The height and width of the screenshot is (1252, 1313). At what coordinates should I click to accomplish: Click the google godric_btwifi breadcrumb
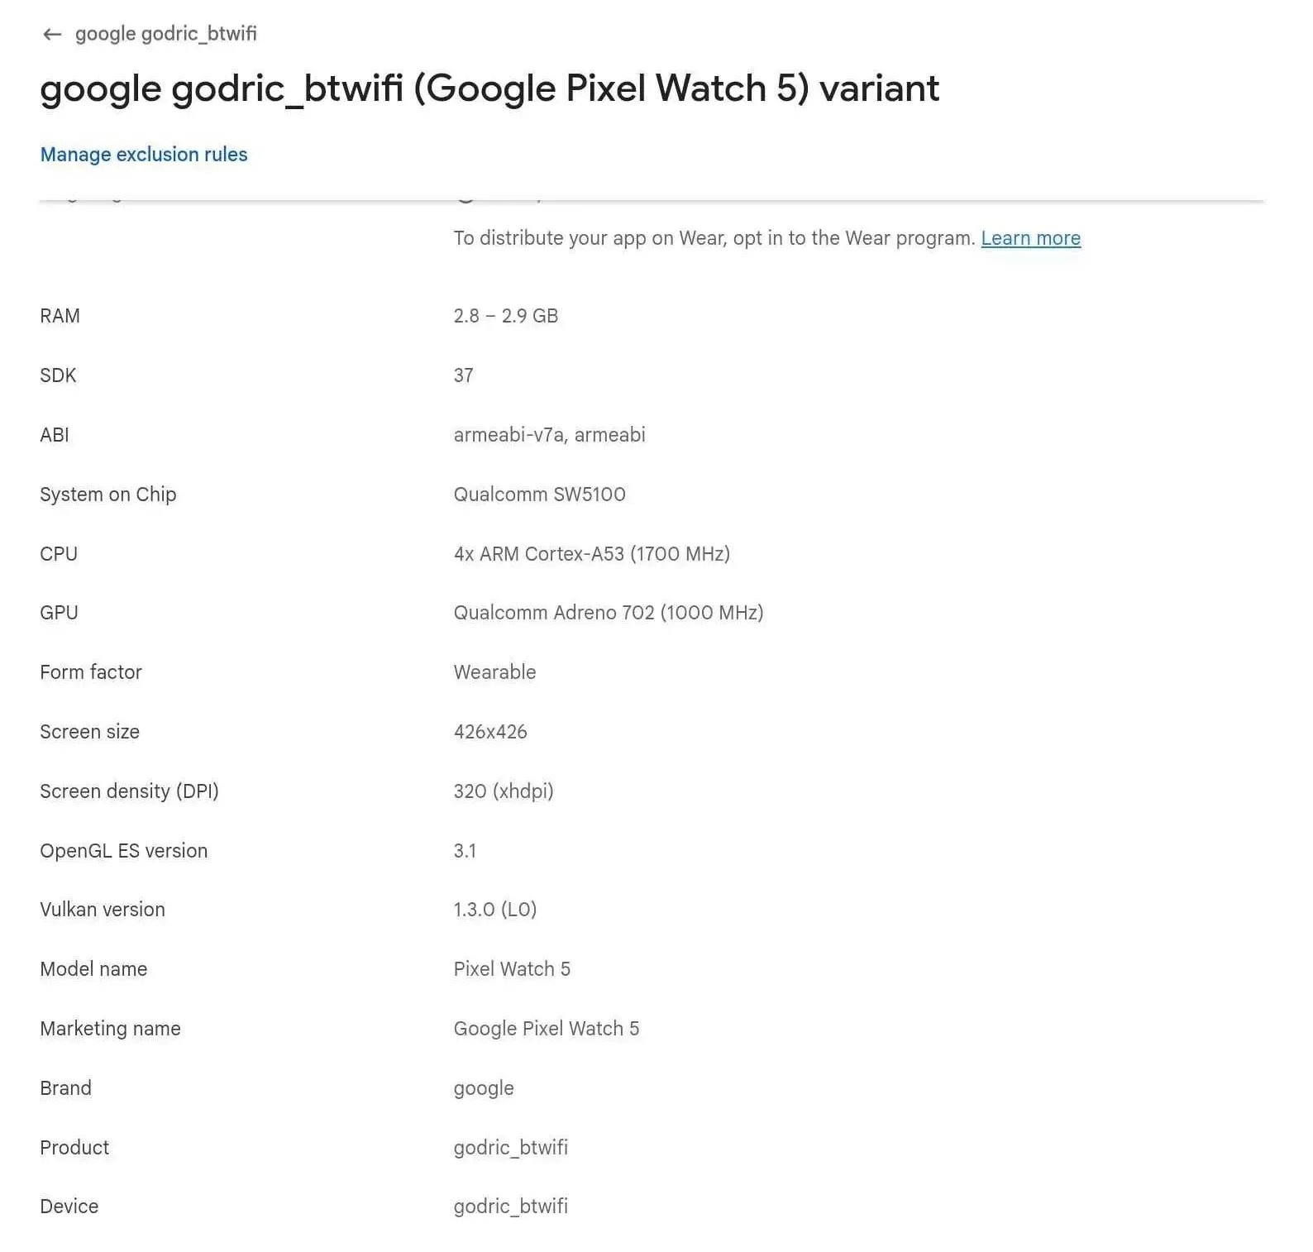[165, 34]
